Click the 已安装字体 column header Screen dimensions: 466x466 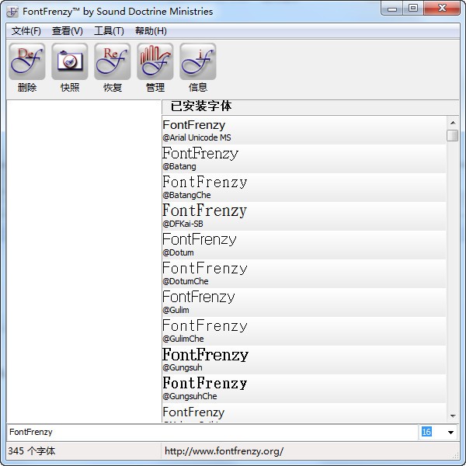[310, 106]
